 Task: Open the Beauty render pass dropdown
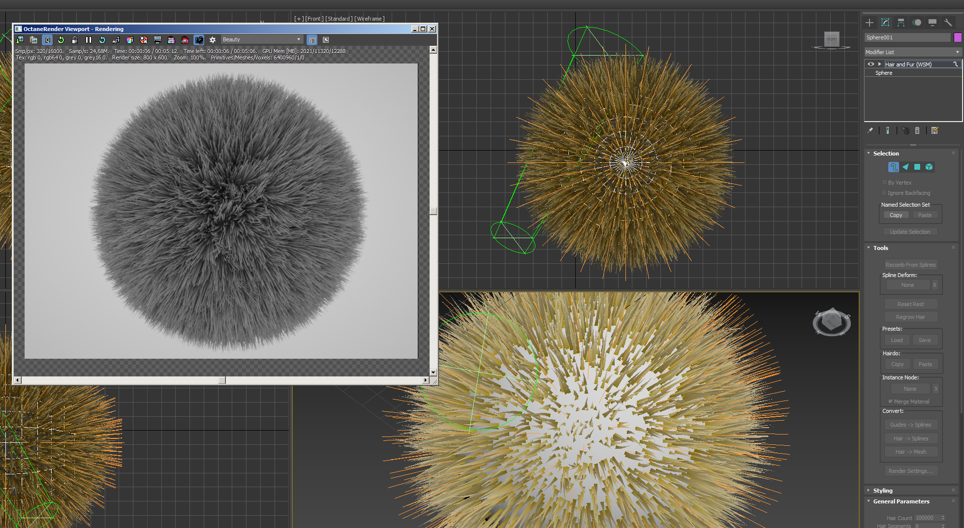261,40
